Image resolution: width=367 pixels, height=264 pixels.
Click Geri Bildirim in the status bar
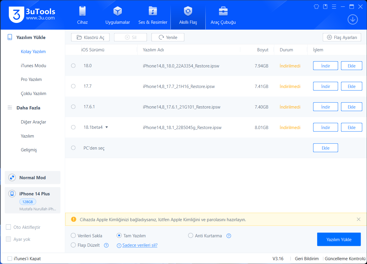307,258
